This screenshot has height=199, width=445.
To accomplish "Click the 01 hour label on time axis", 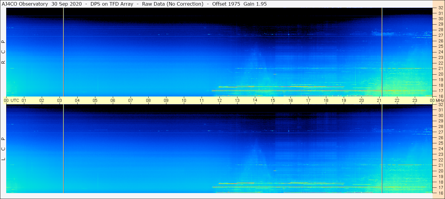I will tap(24, 100).
